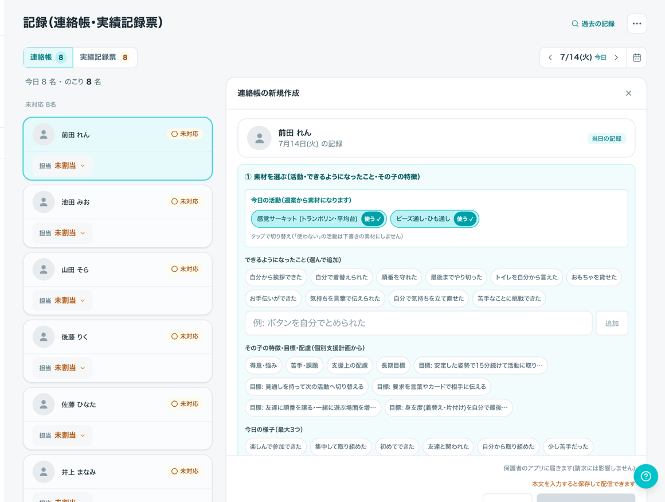Viewport: 665px width, 502px height.
Task: Open the three-dot more options menu
Action: tap(636, 24)
